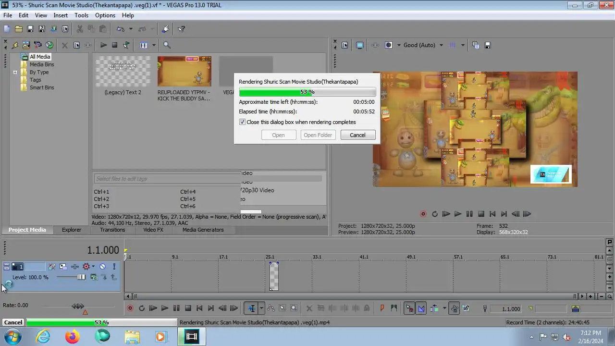Start media preview in Project Media

click(103, 45)
